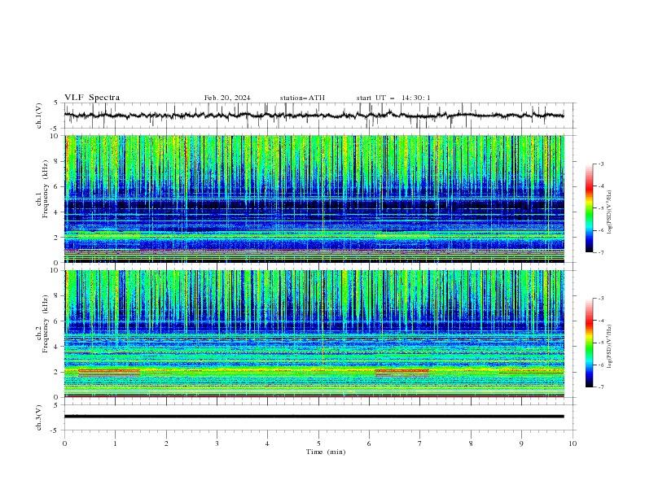Viewport: 645px width, 498px height.
Task: Select ch.1 colorbar label "log(PSD)(V²/Hz)"
Action: (610, 212)
